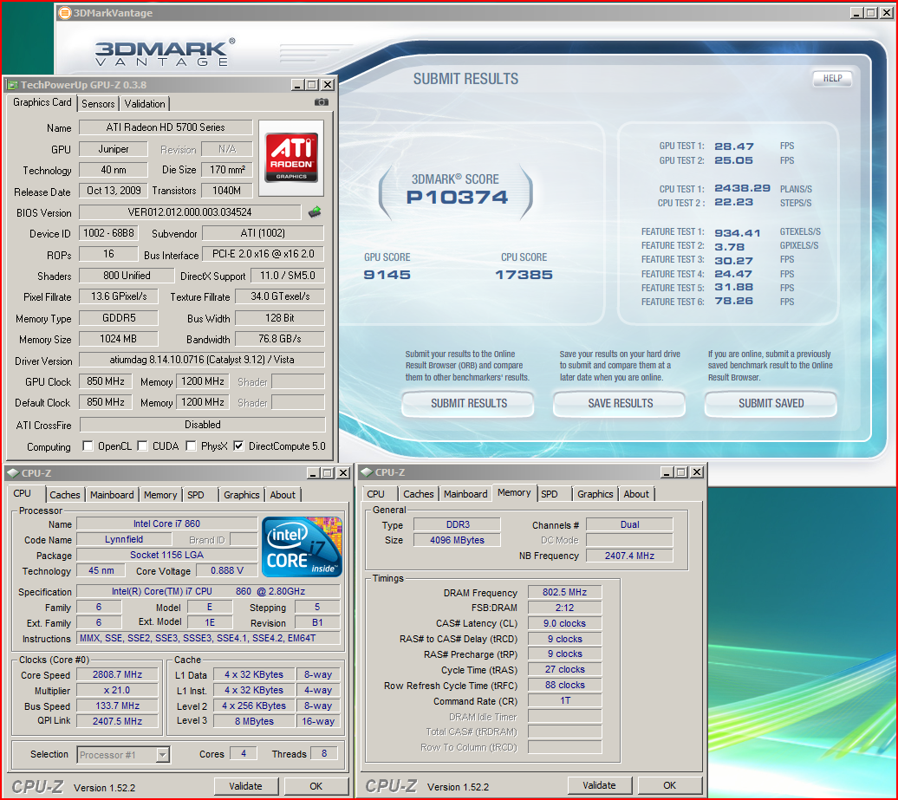898x800 pixels.
Task: Click the ATI CrossFire Disabled field
Action: point(202,425)
